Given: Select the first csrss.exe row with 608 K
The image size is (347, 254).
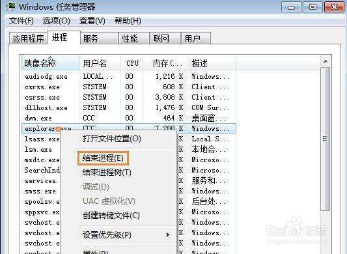Looking at the screenshot, I should pyautogui.click(x=128, y=87).
